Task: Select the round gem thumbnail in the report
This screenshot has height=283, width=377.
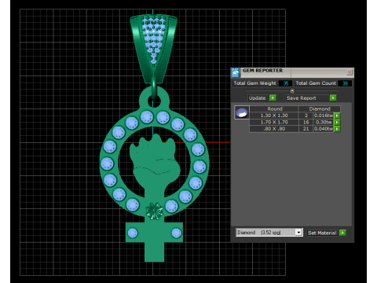Action: pos(242,112)
